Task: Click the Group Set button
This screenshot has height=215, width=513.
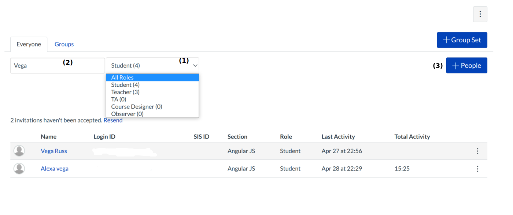Action: (x=462, y=40)
